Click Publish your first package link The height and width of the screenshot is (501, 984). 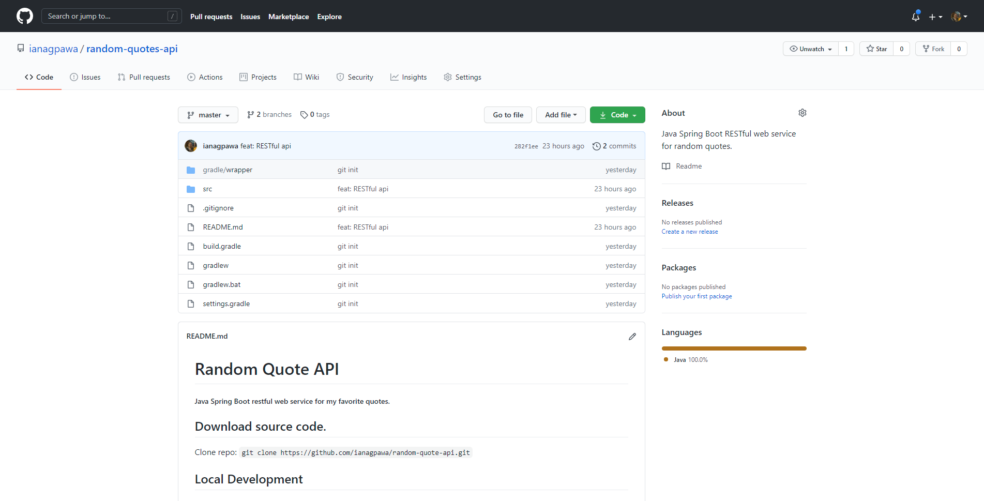point(697,296)
